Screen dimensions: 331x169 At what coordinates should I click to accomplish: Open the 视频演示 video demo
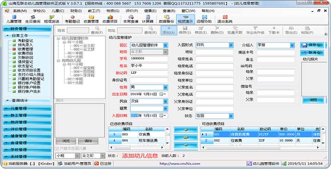point(186,19)
